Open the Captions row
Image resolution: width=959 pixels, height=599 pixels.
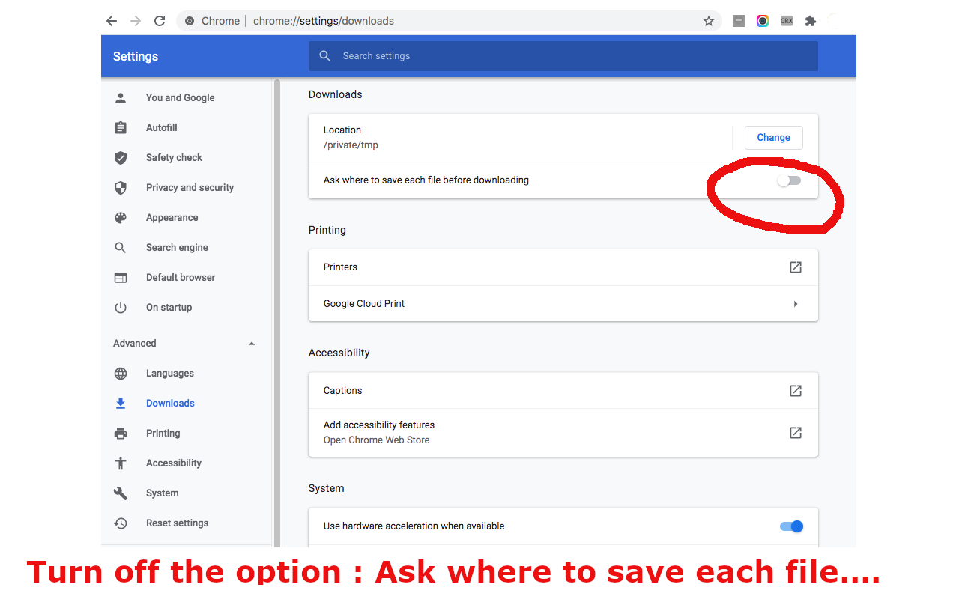click(563, 391)
